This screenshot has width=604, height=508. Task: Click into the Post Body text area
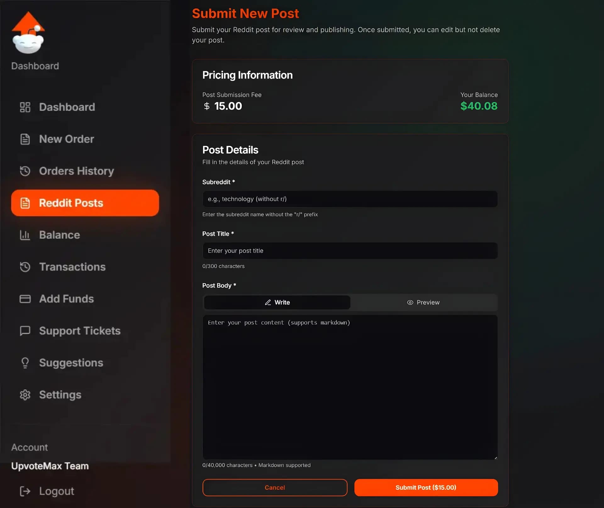point(350,387)
